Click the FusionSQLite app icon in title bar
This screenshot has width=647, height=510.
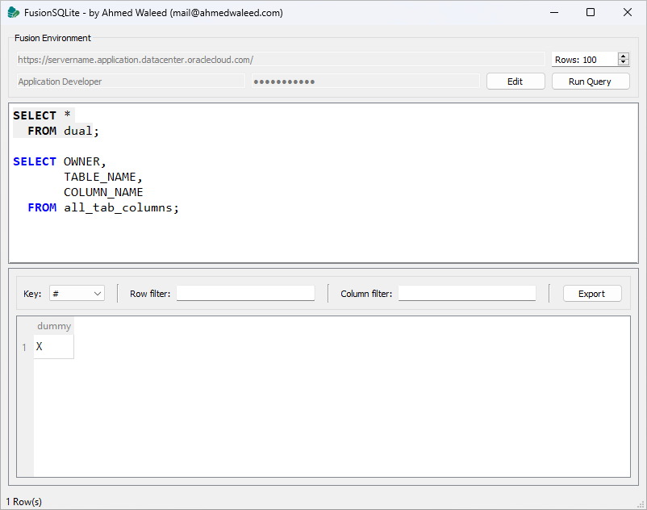click(13, 13)
